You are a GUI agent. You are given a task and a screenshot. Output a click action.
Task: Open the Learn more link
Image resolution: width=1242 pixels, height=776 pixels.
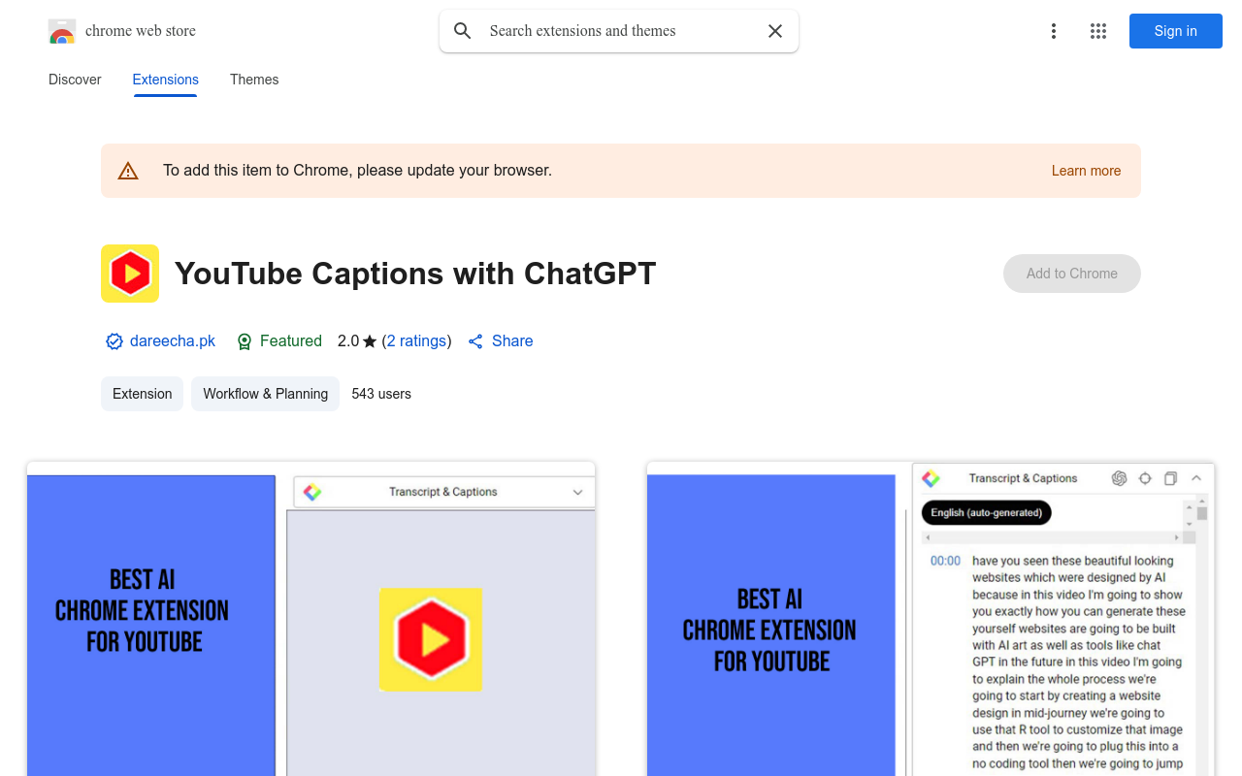pyautogui.click(x=1086, y=171)
